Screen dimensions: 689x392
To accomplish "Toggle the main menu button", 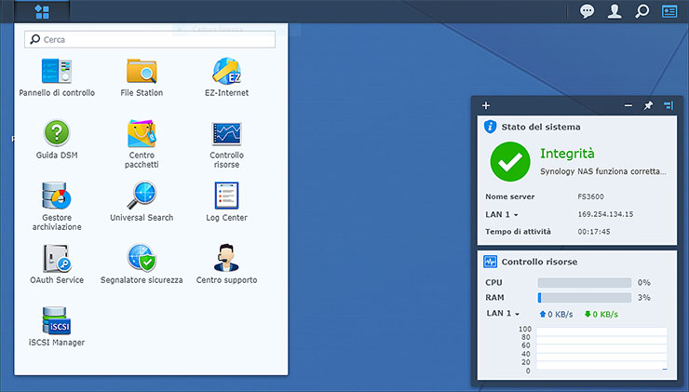I will click(x=42, y=12).
